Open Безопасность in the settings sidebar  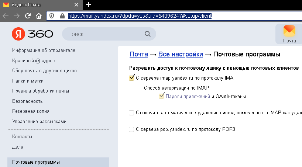tap(27, 101)
